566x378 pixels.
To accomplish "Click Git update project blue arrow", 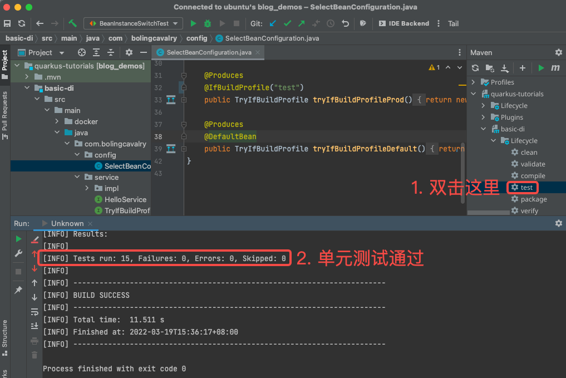I will click(273, 23).
